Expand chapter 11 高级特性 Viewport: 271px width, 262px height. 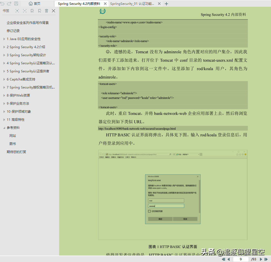pyautogui.click(x=4, y=120)
